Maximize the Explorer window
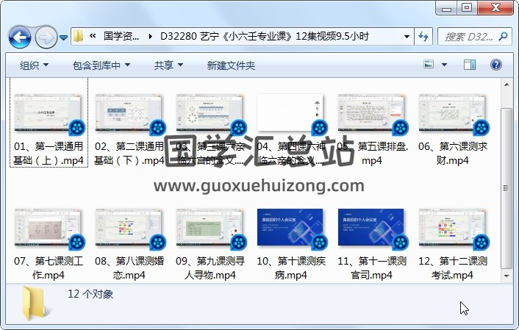The width and height of the screenshot is (519, 330). pyautogui.click(x=467, y=7)
